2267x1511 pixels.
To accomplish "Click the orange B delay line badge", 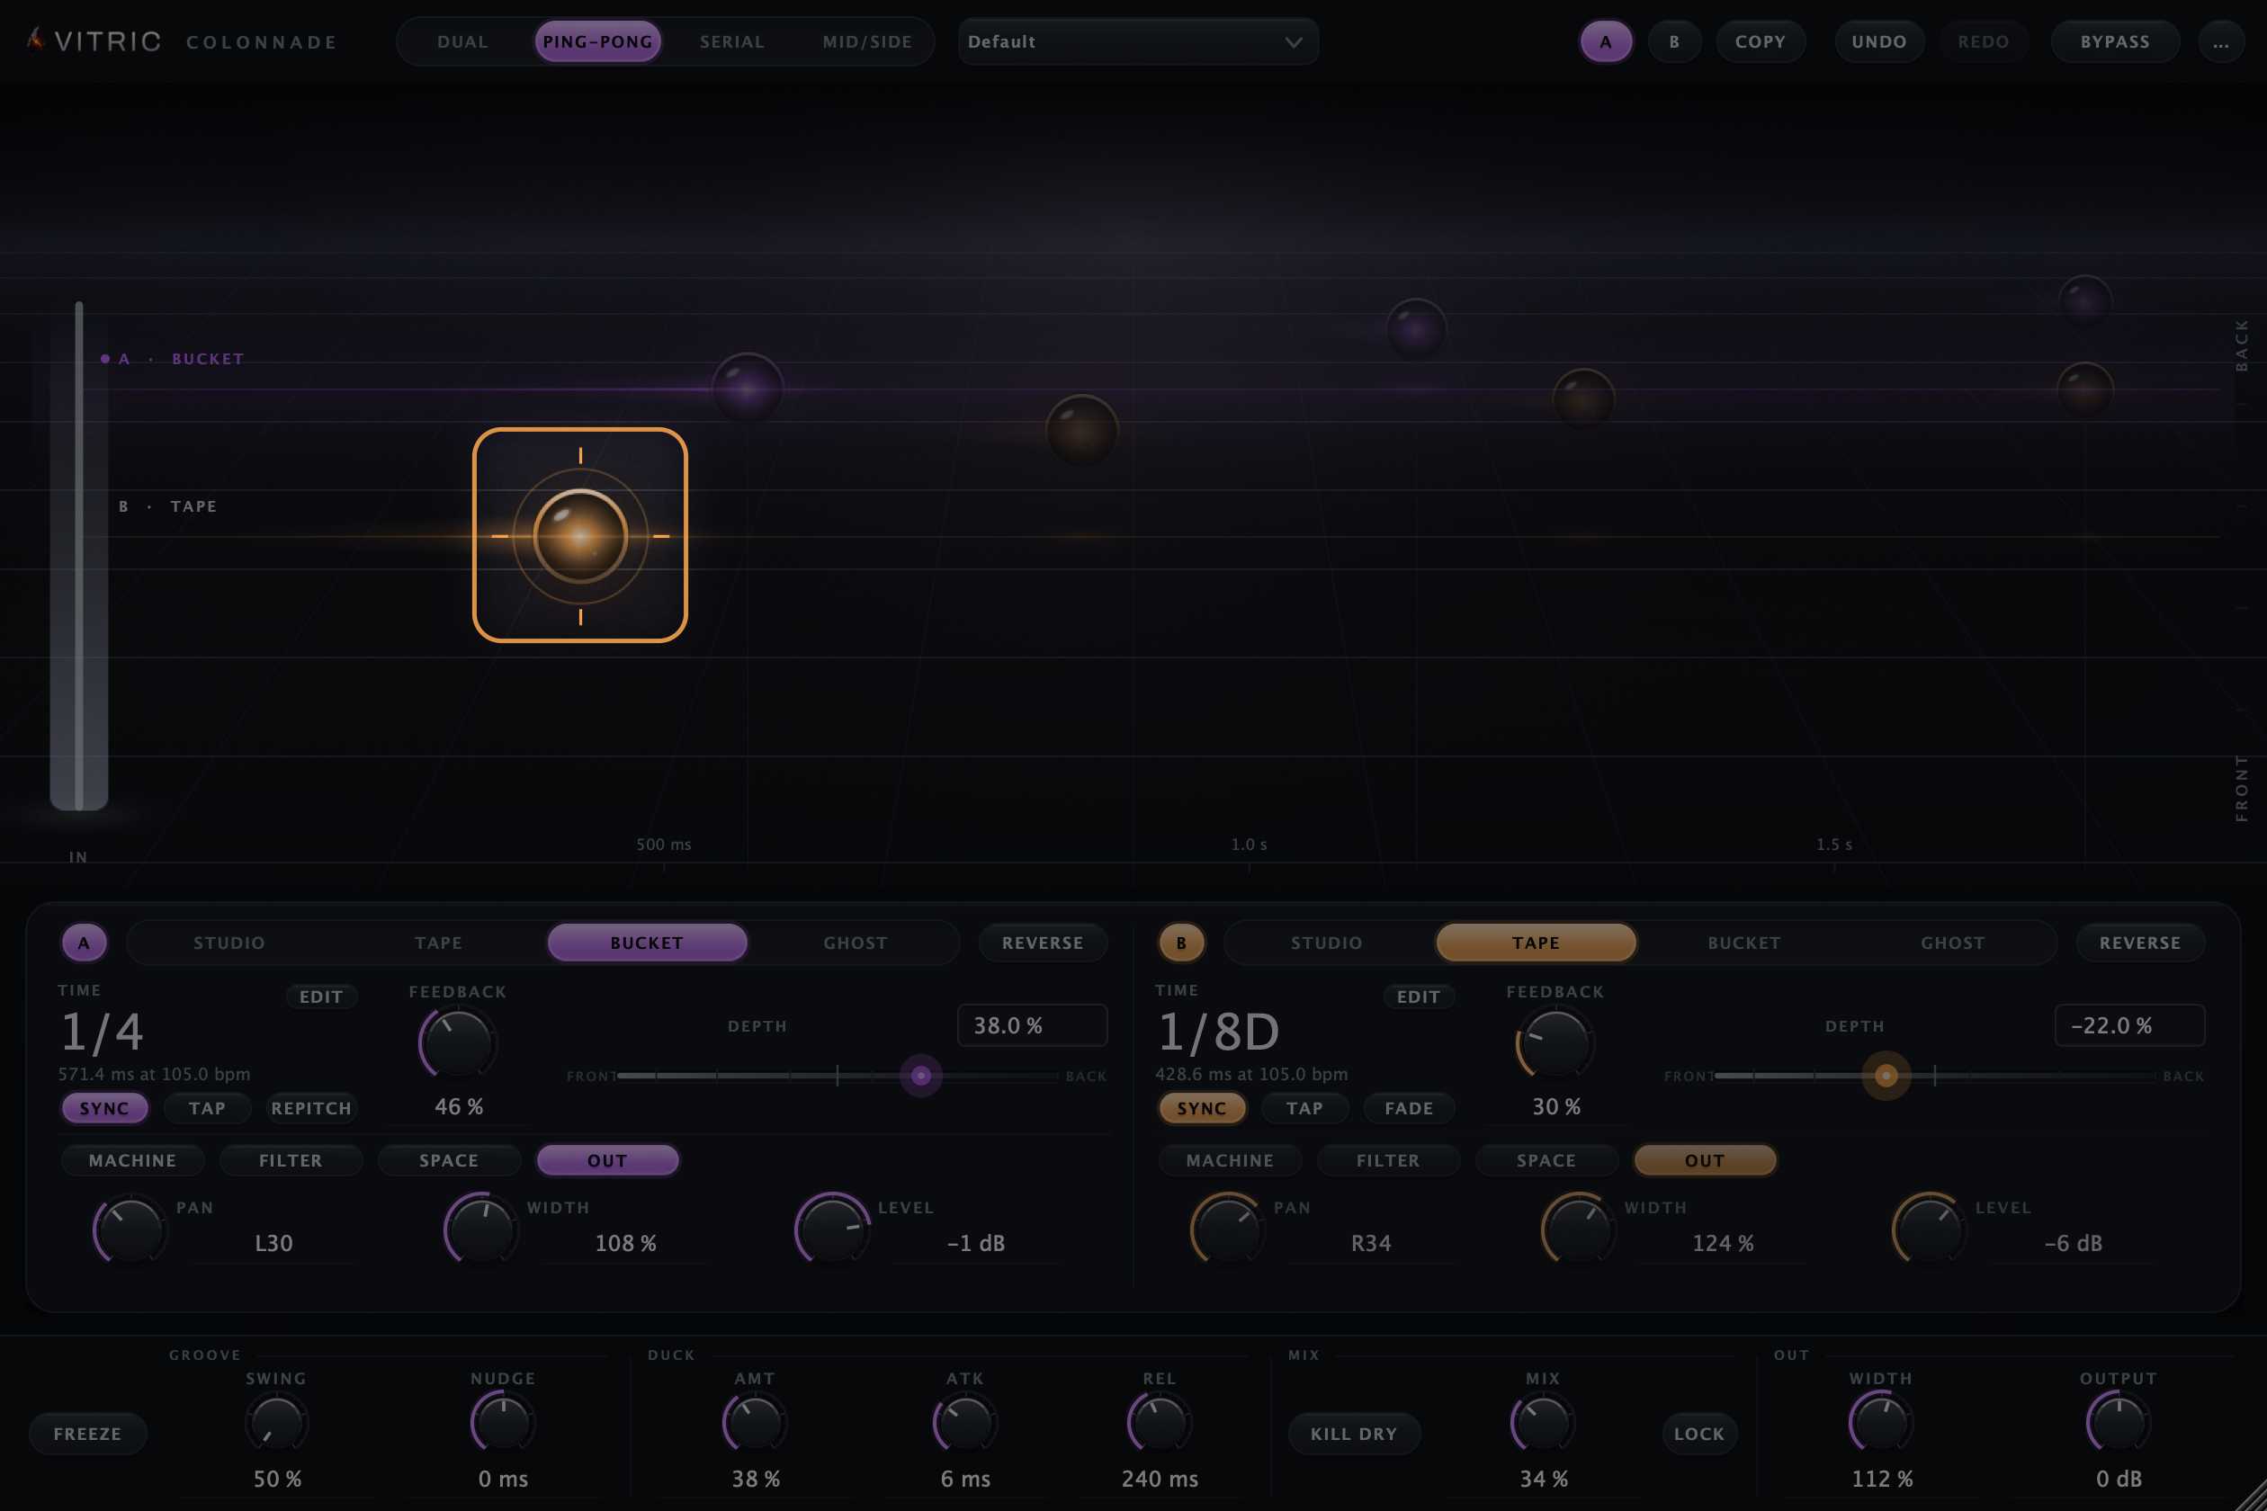I will [1180, 943].
